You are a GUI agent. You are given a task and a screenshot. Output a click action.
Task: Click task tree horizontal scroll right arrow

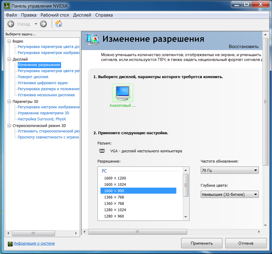point(76,233)
